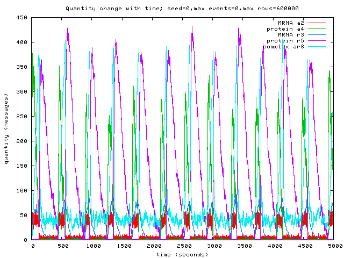Click the 5000 tick label on x-axis
Viewport: 344px width, 258px height.
334,246
